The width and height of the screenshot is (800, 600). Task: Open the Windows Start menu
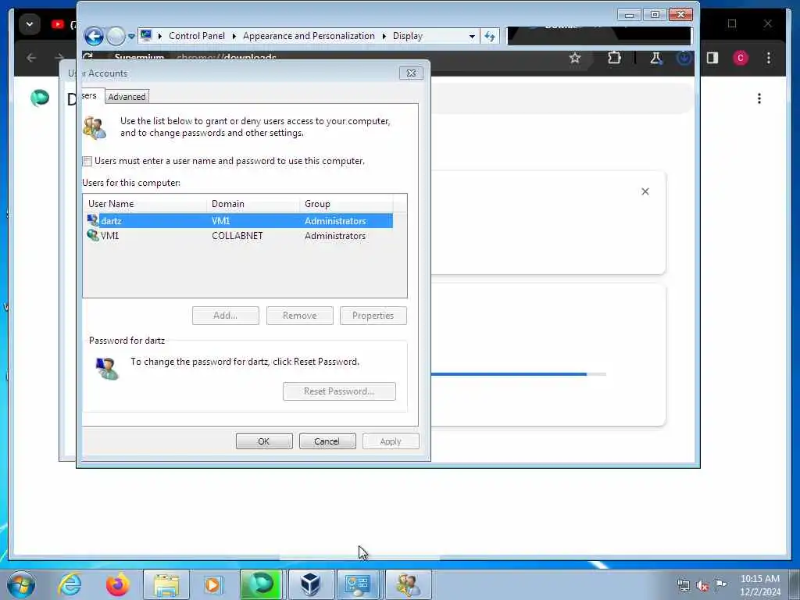coord(21,584)
